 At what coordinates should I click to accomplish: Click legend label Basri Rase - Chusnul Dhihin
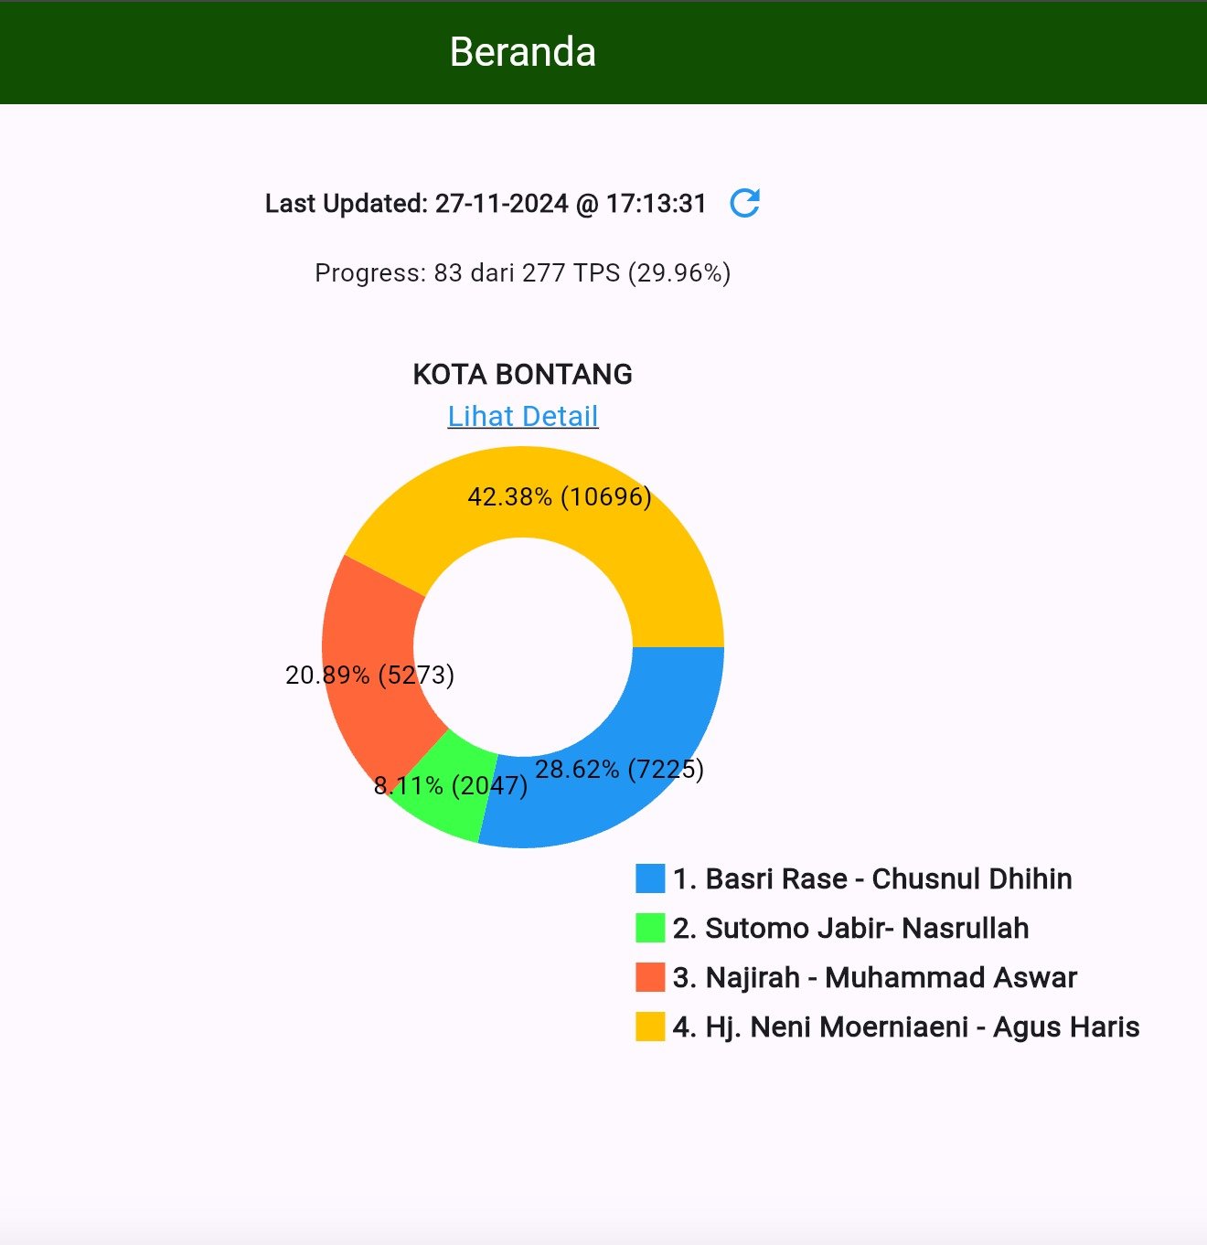[x=872, y=878]
